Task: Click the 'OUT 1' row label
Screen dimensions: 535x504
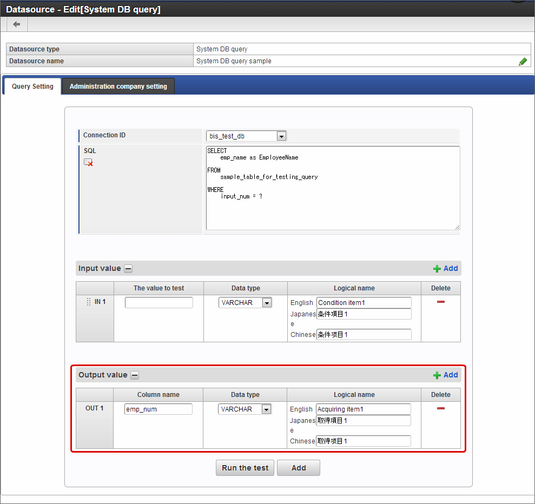Action: (x=95, y=408)
